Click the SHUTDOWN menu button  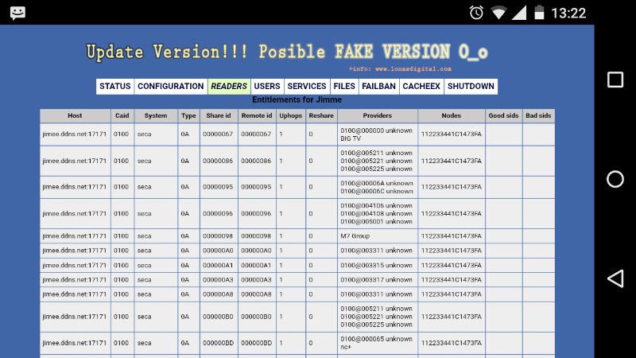(471, 87)
